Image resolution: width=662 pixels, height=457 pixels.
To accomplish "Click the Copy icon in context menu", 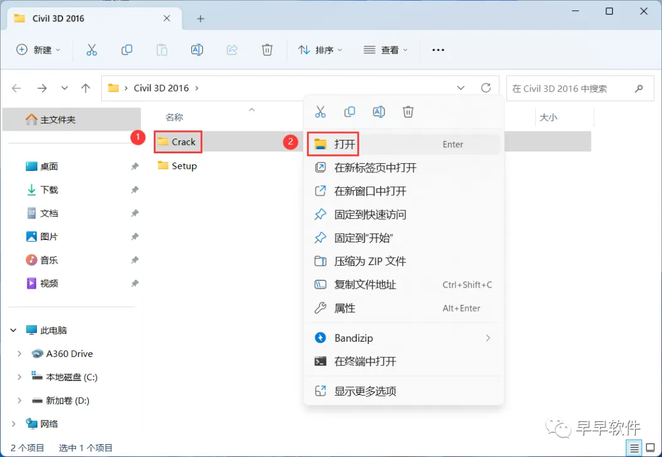I will click(349, 112).
